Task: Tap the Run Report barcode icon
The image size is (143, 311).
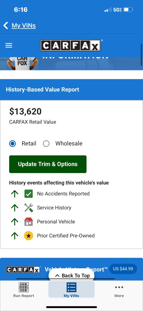Action: (24, 287)
